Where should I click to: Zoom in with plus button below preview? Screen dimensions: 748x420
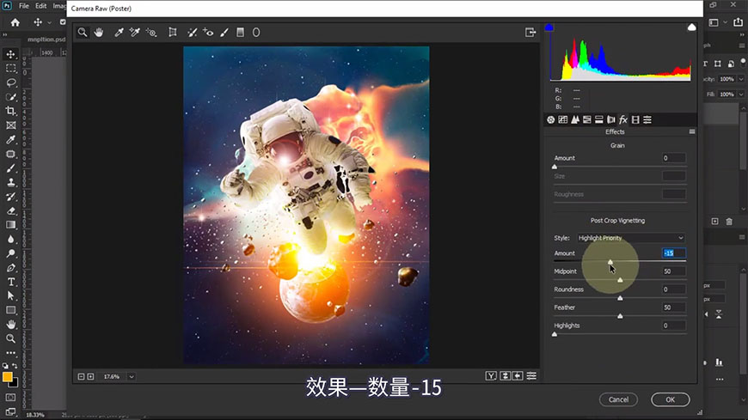90,376
